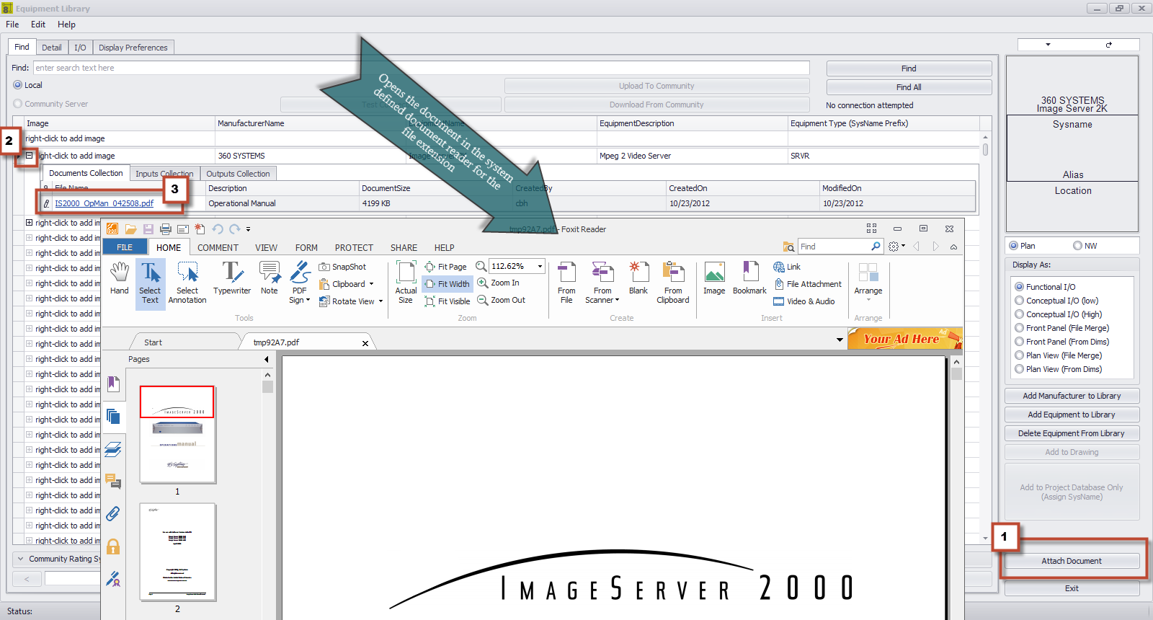Click Add Equipment to Library

pos(1072,415)
